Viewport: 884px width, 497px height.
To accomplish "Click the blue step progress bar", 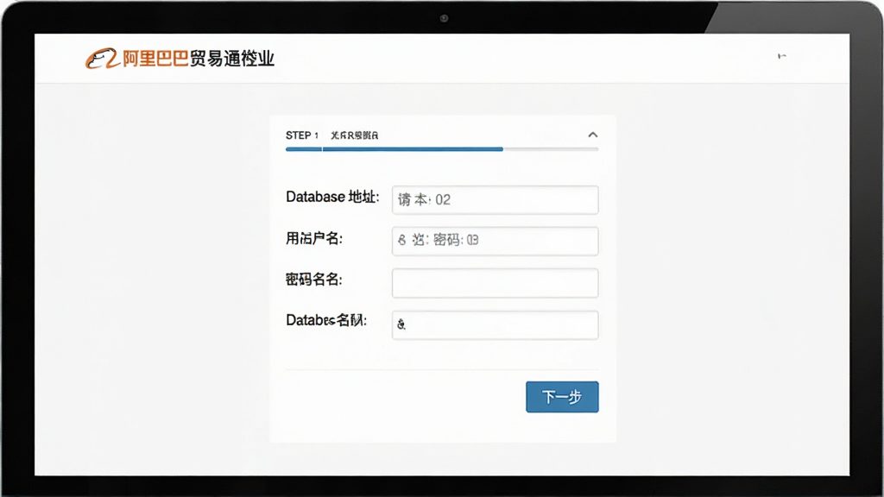I will point(394,149).
